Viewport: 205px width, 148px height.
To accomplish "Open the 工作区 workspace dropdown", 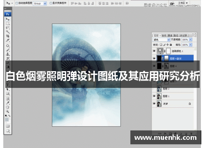I will click(x=183, y=3).
